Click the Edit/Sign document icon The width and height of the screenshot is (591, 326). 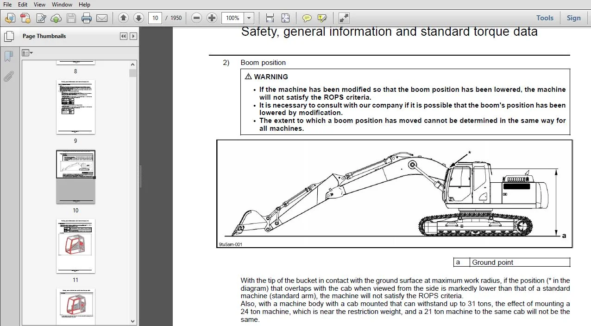pyautogui.click(x=41, y=18)
